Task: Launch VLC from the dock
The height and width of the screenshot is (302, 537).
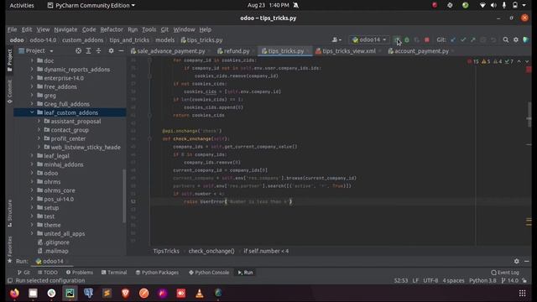Action: [x=200, y=293]
